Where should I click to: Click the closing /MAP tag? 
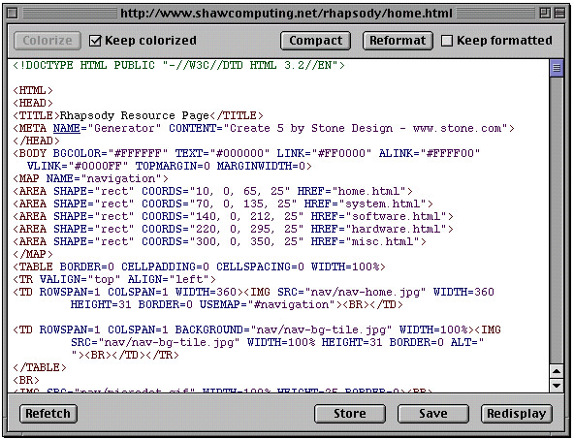click(x=33, y=254)
